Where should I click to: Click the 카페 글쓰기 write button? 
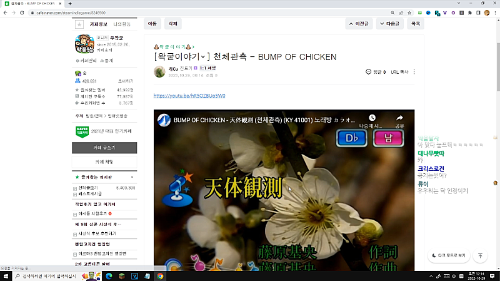tap(104, 148)
